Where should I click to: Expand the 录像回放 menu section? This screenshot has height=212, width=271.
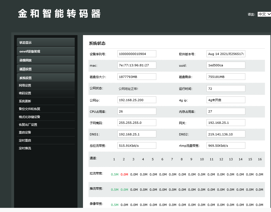pyautogui.click(x=46, y=60)
